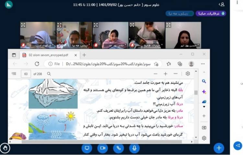The height and width of the screenshot is (155, 243).
Task: Search within the PDF document
Action: 49,74
